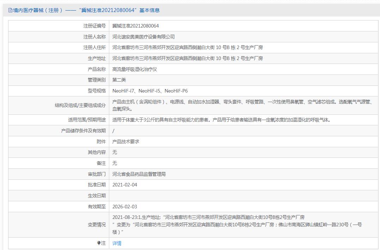Select the registration number 冀械注准20212080064 value
The width and height of the screenshot is (380, 250).
(x=135, y=26)
